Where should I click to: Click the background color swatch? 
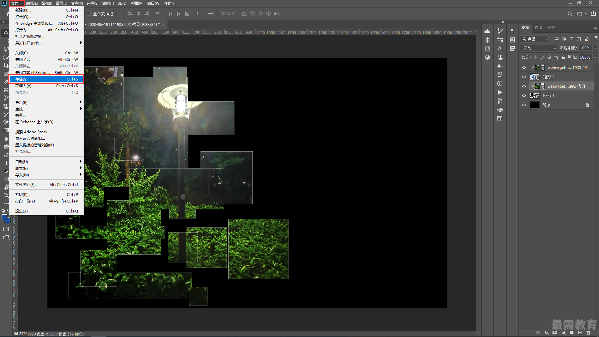pyautogui.click(x=8, y=221)
